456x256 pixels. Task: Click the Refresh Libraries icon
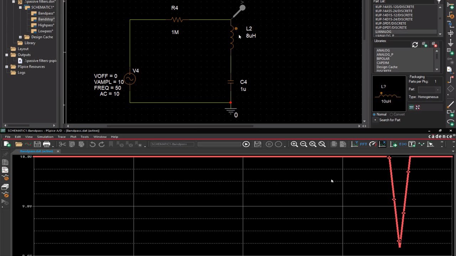tap(415, 45)
